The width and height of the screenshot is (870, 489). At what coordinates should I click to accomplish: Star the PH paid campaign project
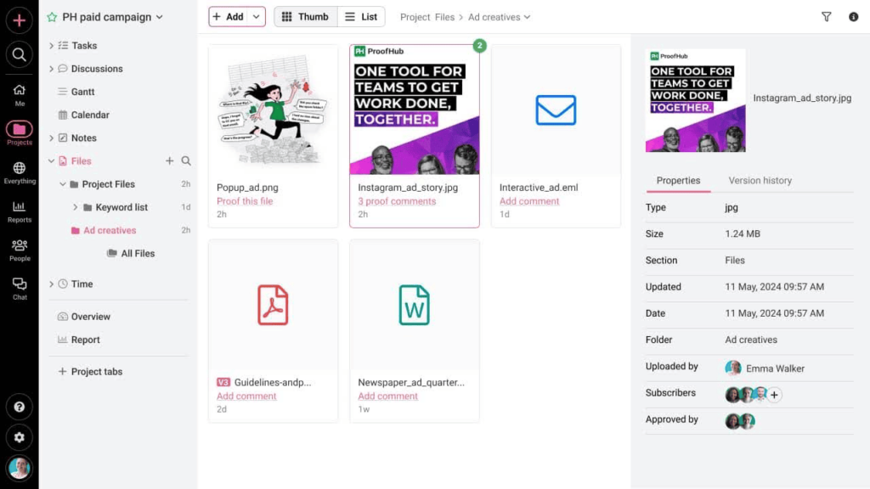tap(52, 17)
